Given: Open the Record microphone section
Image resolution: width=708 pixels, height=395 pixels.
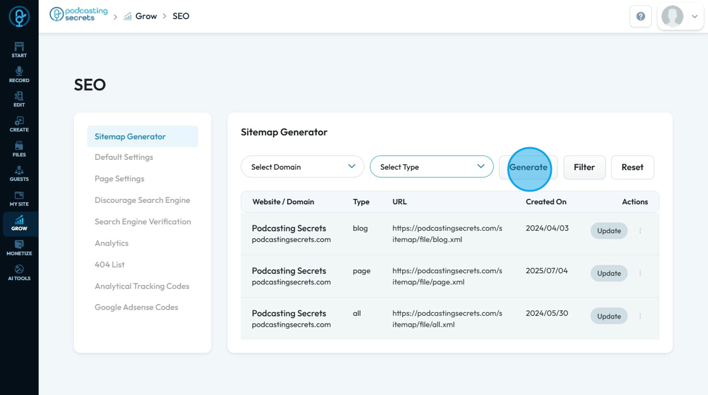Looking at the screenshot, I should pos(19,74).
